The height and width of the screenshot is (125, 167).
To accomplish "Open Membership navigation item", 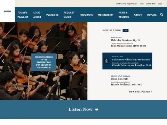I will [x=105, y=15].
